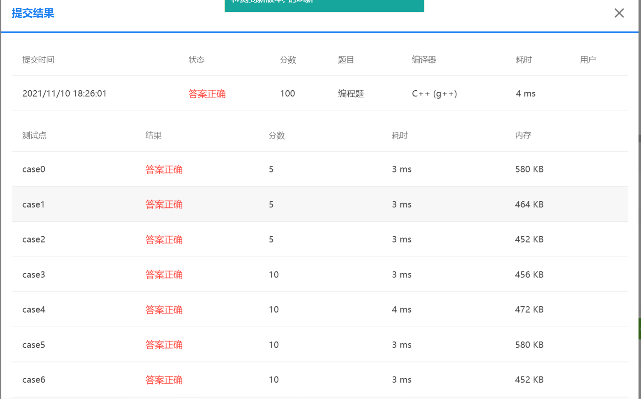Click the green new-version notification banner
Image resolution: width=641 pixels, height=399 pixels.
point(324,4)
